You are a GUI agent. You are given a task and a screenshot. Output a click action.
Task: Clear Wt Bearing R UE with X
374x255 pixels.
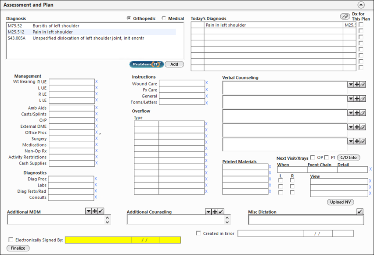pos(97,82)
